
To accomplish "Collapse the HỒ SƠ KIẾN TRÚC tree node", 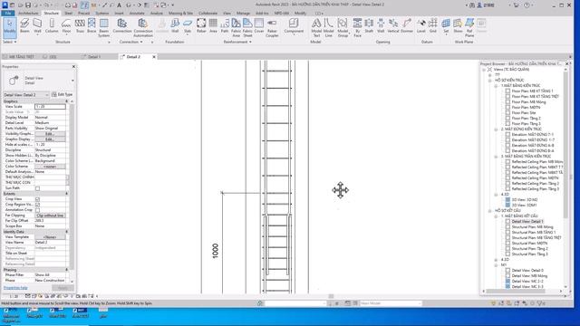I will 489,81.
